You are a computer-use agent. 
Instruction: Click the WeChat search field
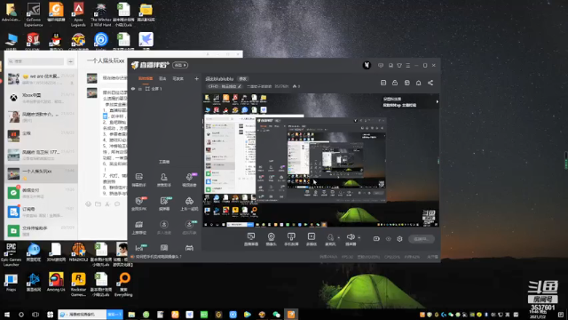click(x=36, y=61)
